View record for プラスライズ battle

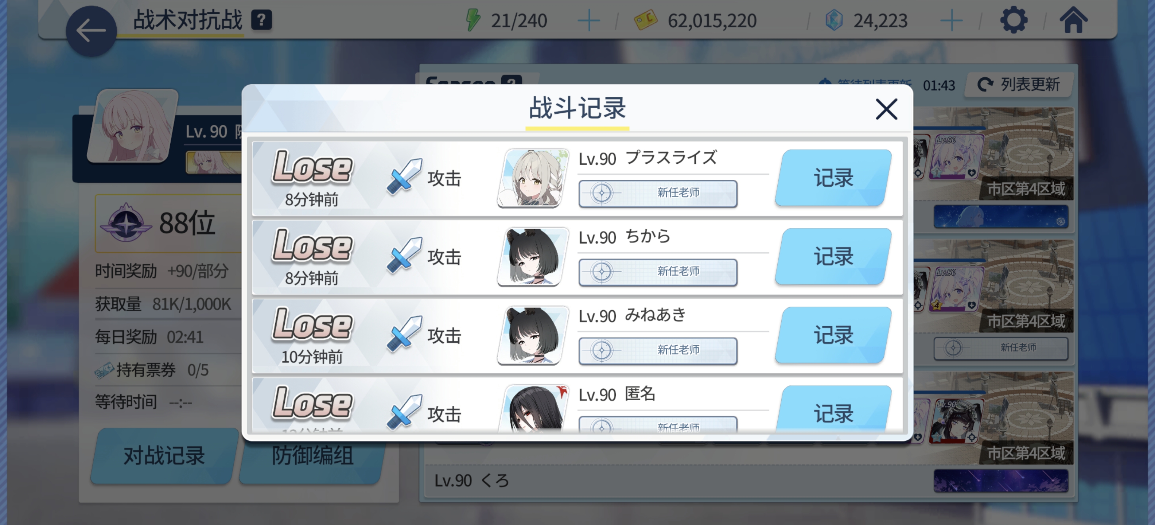pos(833,178)
